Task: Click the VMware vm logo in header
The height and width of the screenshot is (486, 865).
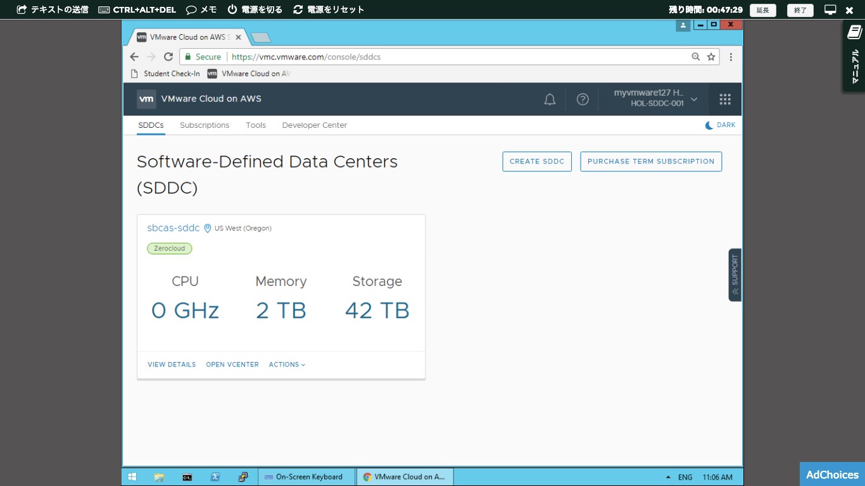Action: point(146,99)
